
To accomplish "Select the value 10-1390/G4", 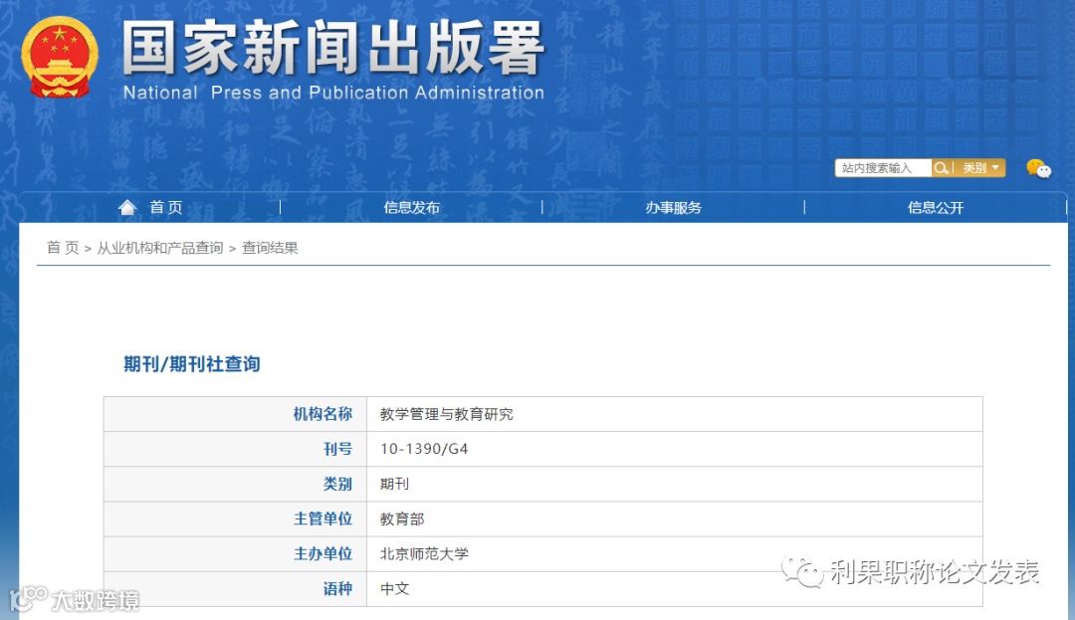I will [424, 449].
